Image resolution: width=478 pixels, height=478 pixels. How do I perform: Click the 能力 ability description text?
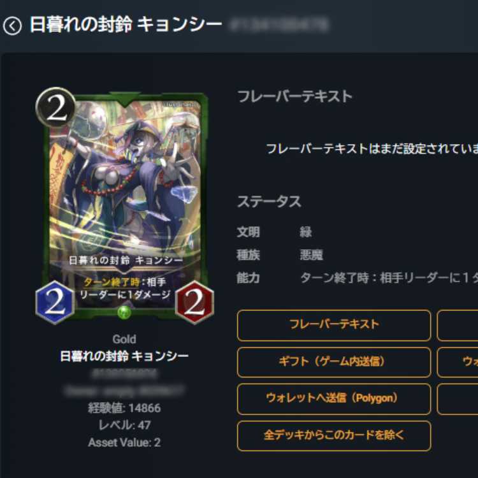[x=389, y=278]
